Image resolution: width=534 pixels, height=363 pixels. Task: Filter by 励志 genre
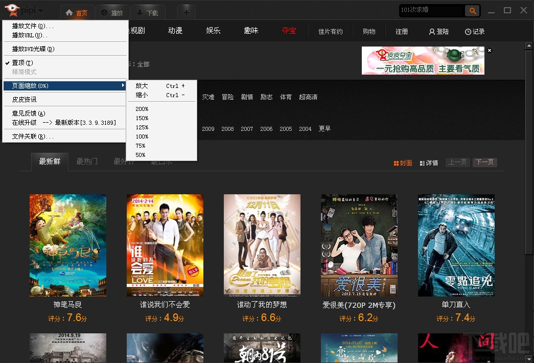pos(266,97)
